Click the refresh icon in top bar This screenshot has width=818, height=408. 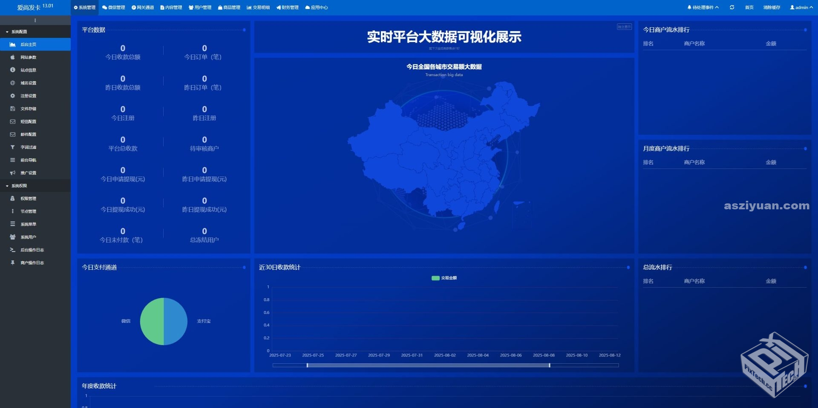(732, 8)
